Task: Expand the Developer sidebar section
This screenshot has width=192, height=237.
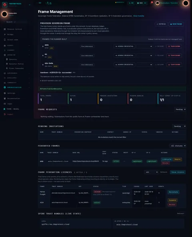Action: (17, 78)
